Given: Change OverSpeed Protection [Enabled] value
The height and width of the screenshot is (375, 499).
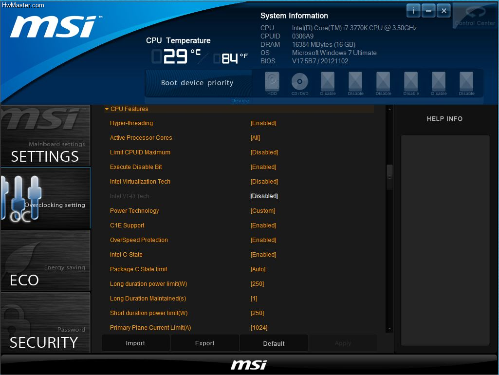Looking at the screenshot, I should [263, 240].
